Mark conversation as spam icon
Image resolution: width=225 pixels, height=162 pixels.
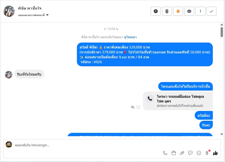[x=156, y=11]
